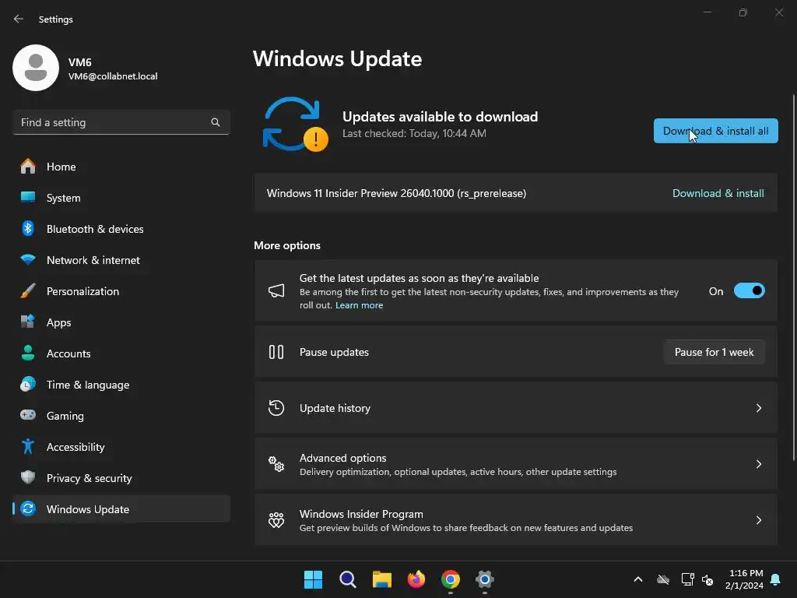Click the Accessibility figure icon
The image size is (797, 598).
tap(28, 446)
